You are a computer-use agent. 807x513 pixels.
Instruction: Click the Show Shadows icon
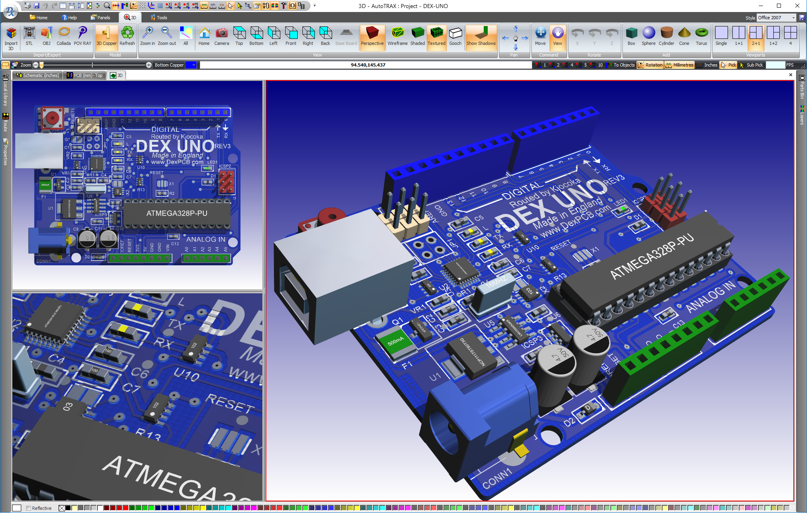pyautogui.click(x=481, y=37)
